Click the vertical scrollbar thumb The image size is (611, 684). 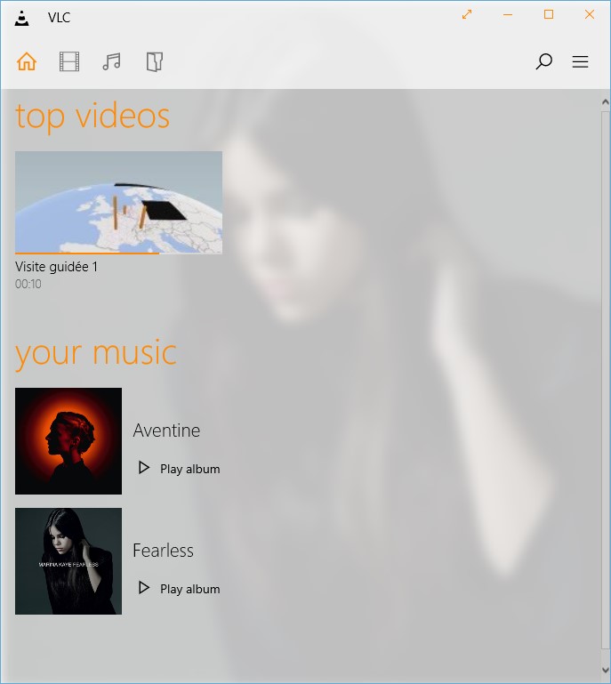pyautogui.click(x=606, y=380)
